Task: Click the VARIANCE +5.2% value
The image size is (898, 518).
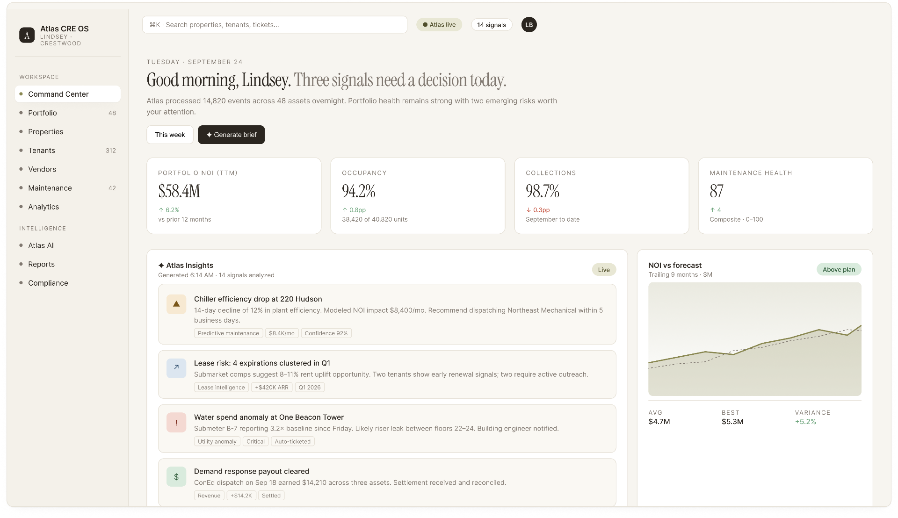Action: (805, 422)
